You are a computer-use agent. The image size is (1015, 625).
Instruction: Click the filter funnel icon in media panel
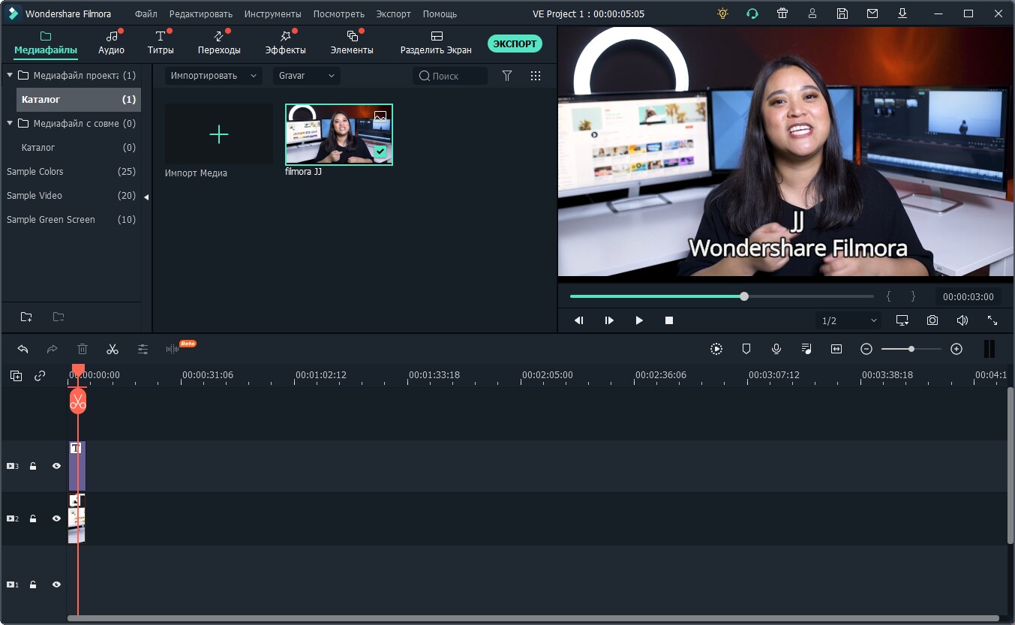coord(507,76)
